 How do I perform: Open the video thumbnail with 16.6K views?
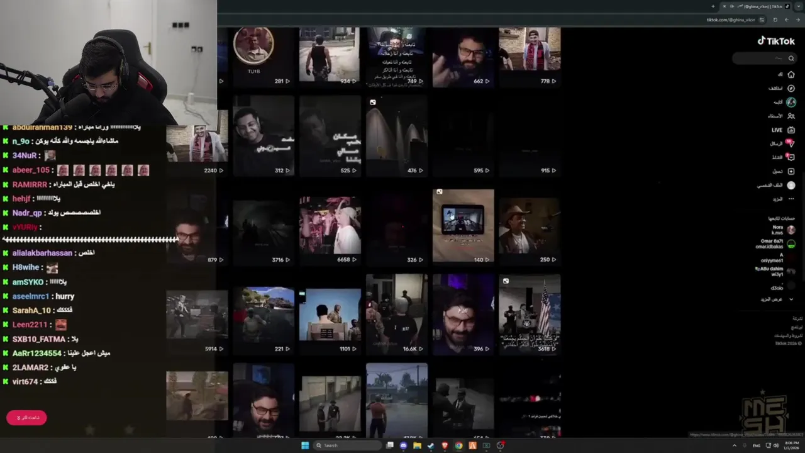tap(396, 315)
